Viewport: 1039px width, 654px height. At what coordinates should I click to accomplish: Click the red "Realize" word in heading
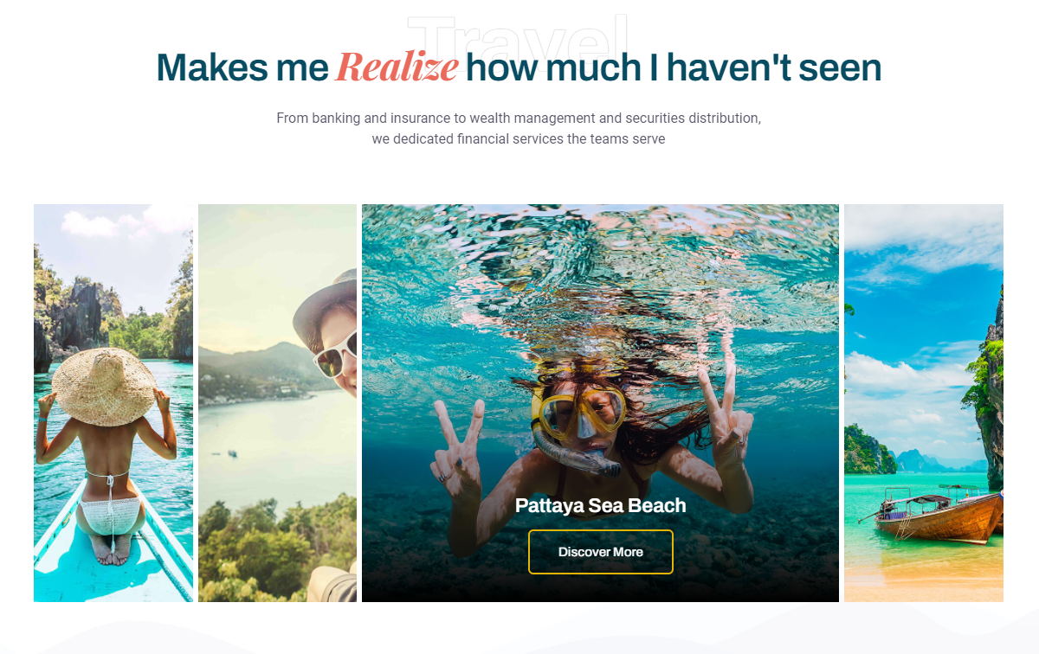point(397,67)
